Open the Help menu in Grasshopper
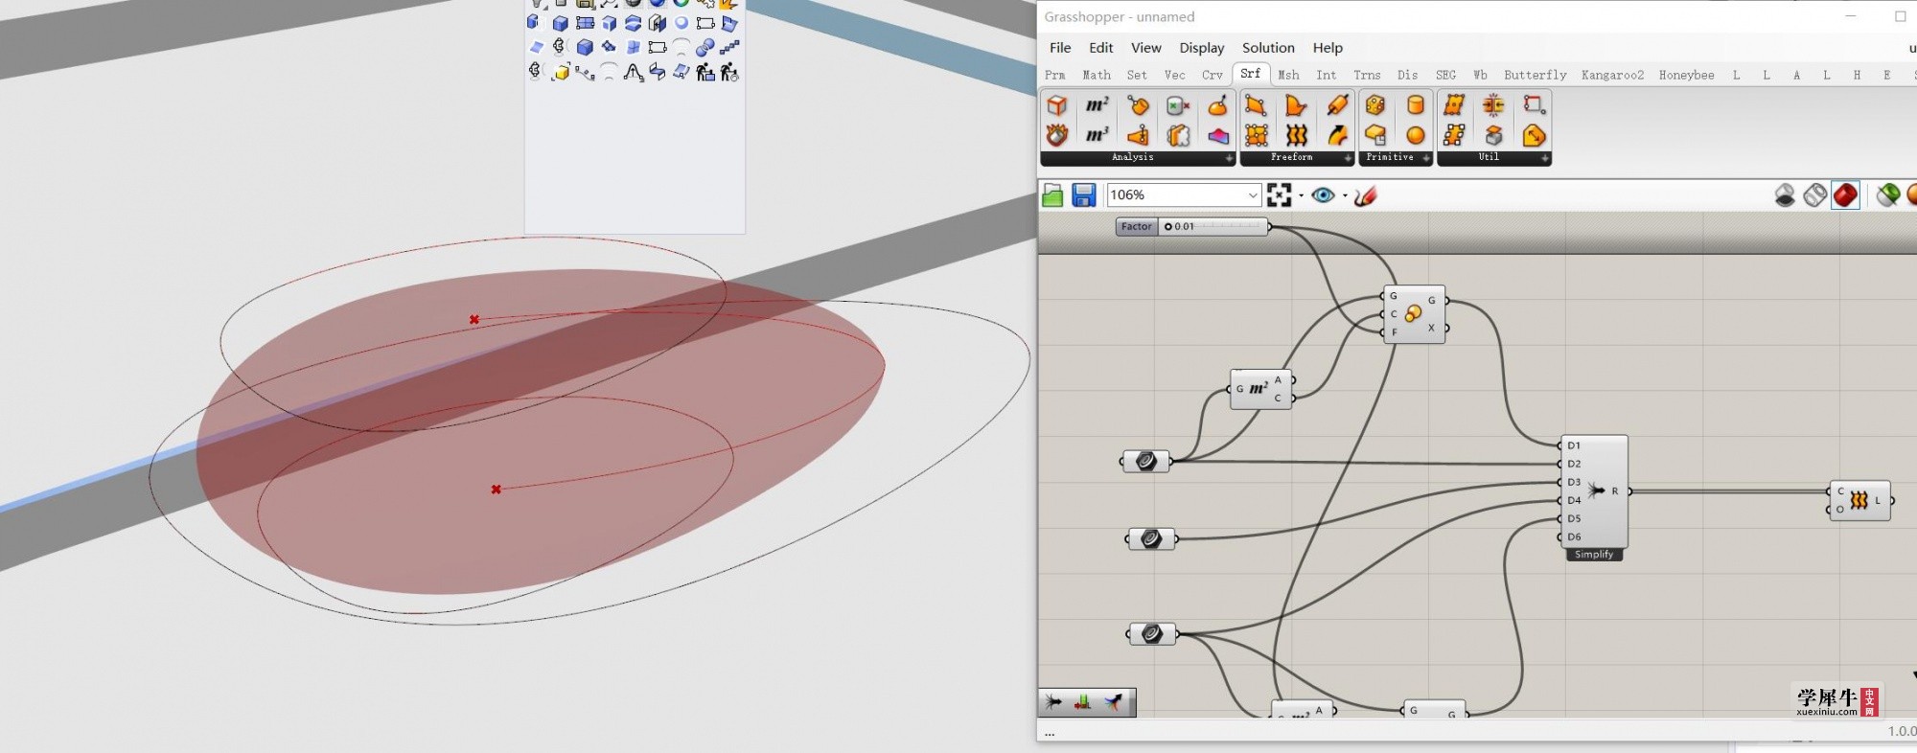Viewport: 1917px width, 753px height. (x=1328, y=48)
